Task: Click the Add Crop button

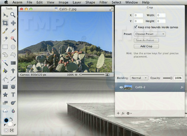Action: (146, 46)
